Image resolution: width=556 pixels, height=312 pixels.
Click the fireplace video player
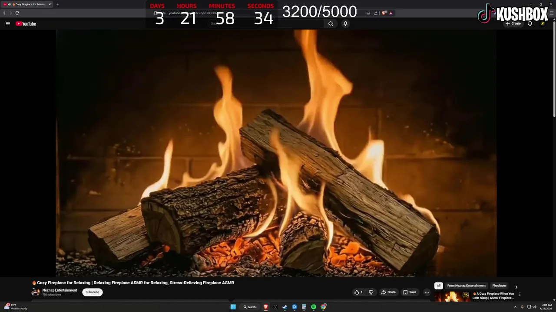tap(276, 153)
